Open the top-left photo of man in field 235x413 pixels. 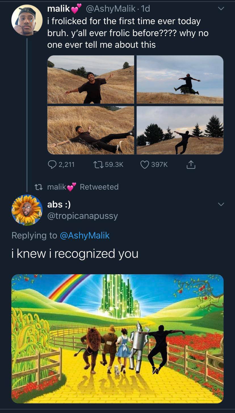coord(91,80)
